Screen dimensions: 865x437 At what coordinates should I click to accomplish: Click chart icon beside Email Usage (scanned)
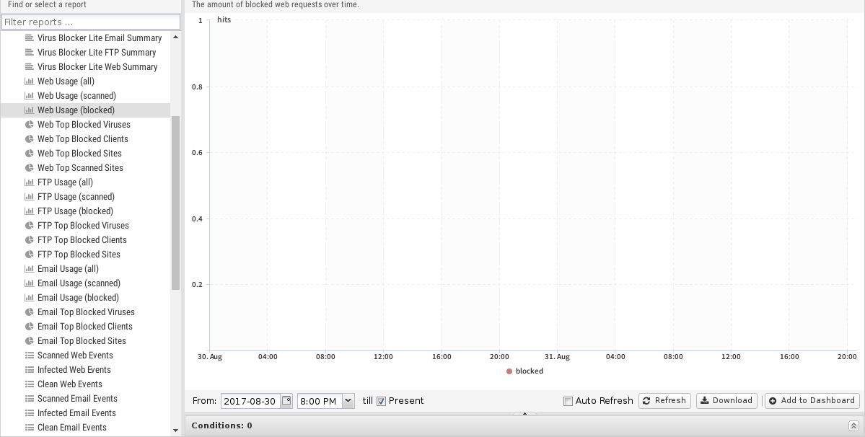pos(30,283)
